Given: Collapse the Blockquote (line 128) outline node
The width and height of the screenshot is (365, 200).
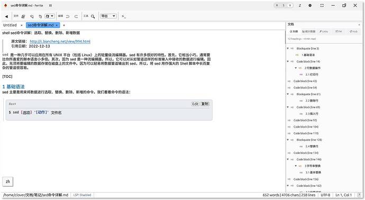Looking at the screenshot, I should (x=288, y=140).
